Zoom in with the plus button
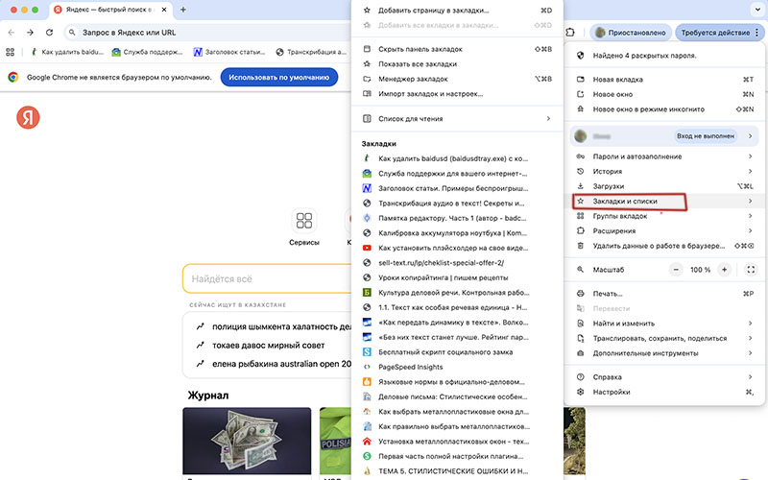Screen dimensions: 768x480 click(724, 270)
